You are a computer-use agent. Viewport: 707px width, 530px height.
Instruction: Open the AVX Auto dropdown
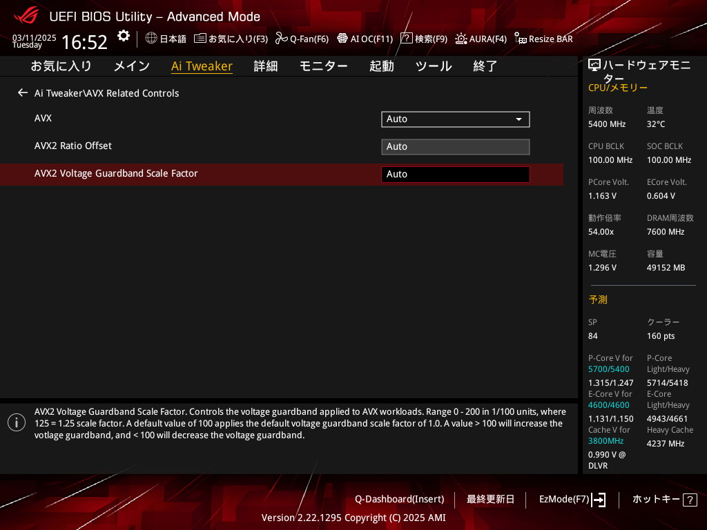(456, 119)
